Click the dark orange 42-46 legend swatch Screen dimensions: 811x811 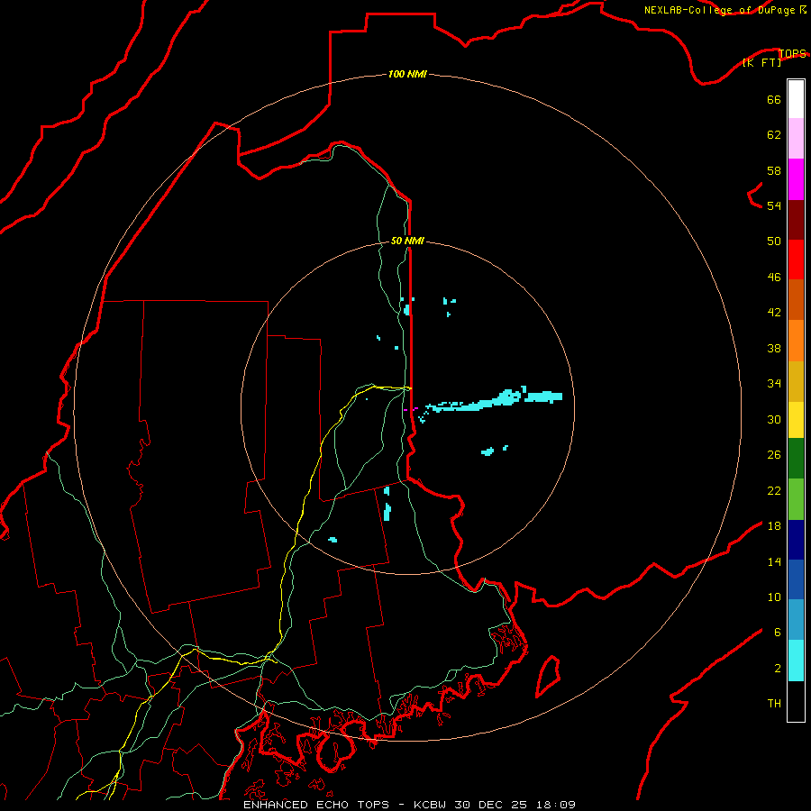(796, 299)
